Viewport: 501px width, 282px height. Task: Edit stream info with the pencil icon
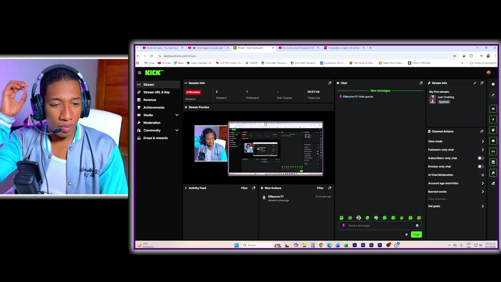tap(475, 83)
